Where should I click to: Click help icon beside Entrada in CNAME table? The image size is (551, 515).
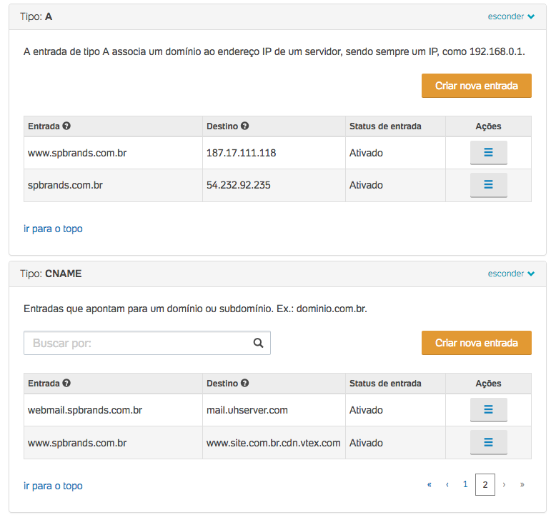tap(66, 384)
